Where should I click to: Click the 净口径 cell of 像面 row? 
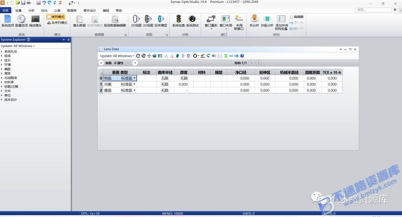tap(241, 90)
